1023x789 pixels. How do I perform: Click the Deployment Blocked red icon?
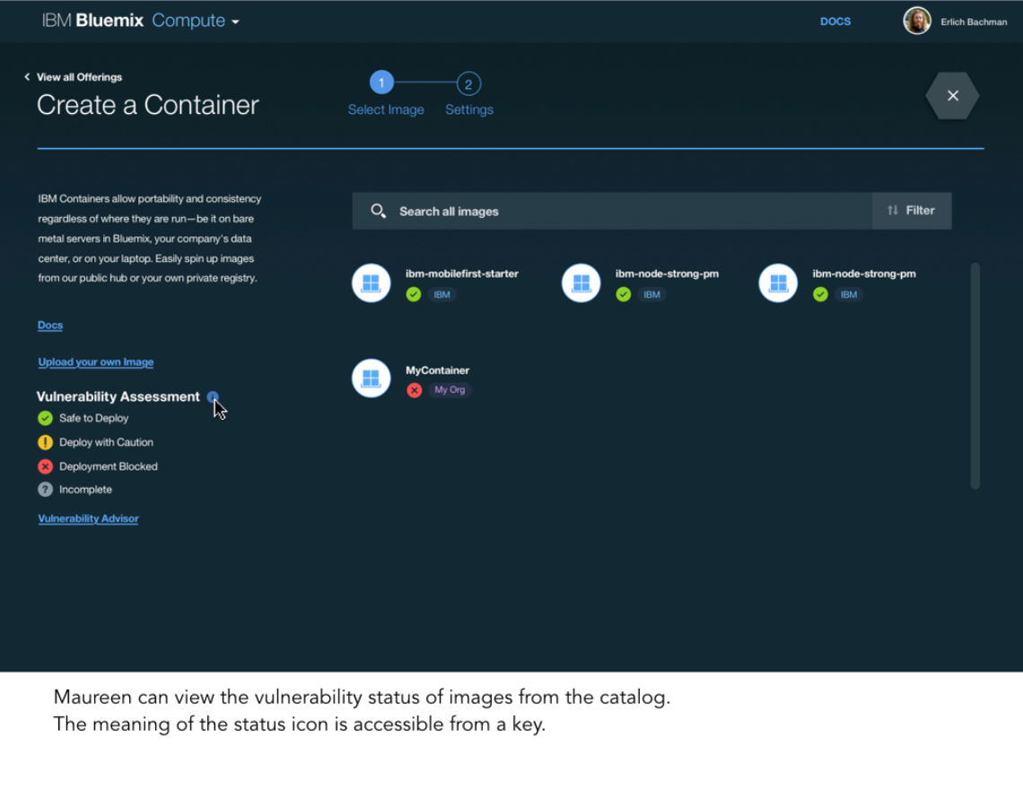[x=45, y=466]
